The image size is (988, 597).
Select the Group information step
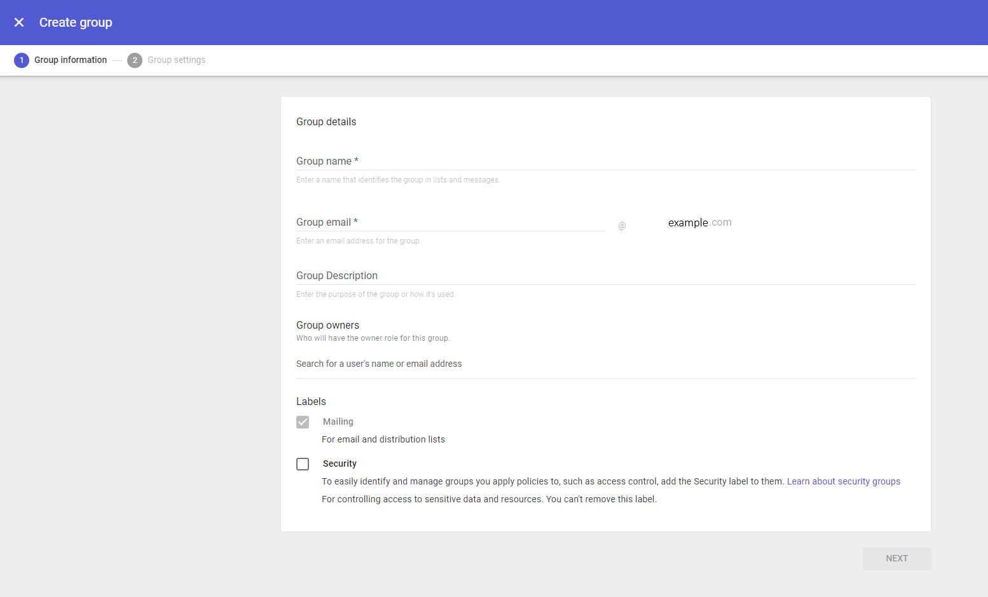(71, 60)
